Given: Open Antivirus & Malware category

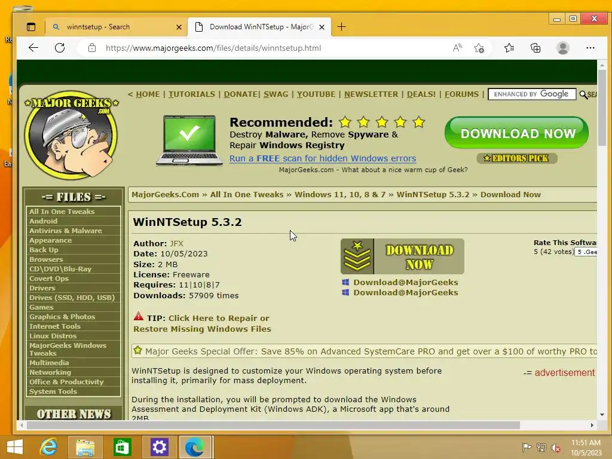Looking at the screenshot, I should coord(66,231).
